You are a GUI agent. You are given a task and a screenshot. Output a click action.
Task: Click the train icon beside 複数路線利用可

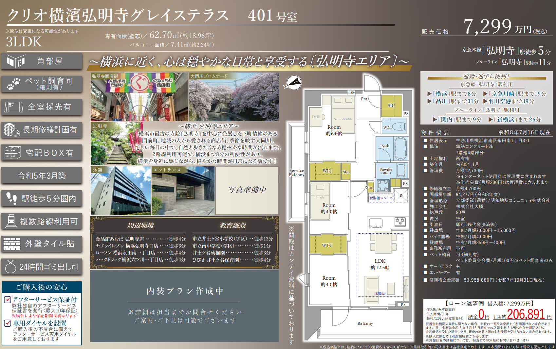click(x=11, y=221)
